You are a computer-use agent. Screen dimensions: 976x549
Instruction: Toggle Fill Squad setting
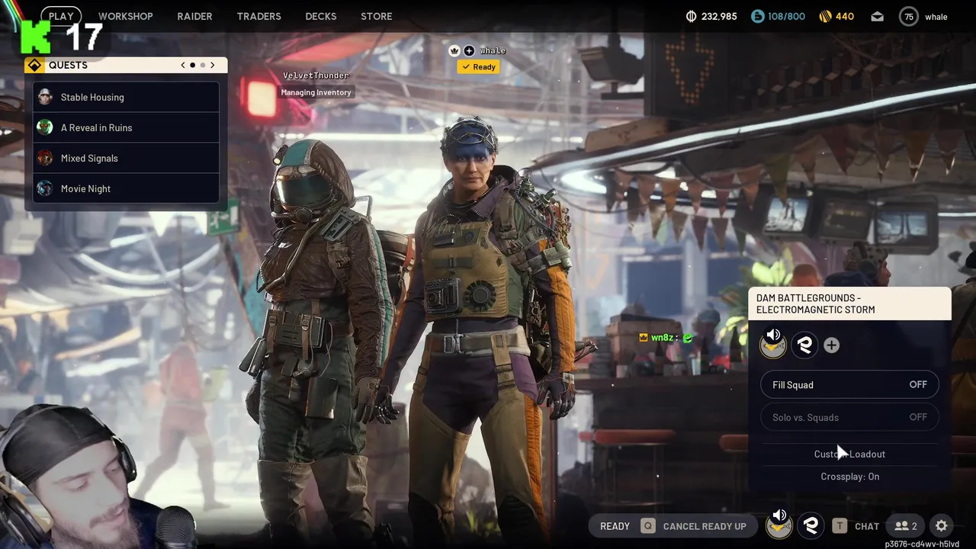pos(849,384)
